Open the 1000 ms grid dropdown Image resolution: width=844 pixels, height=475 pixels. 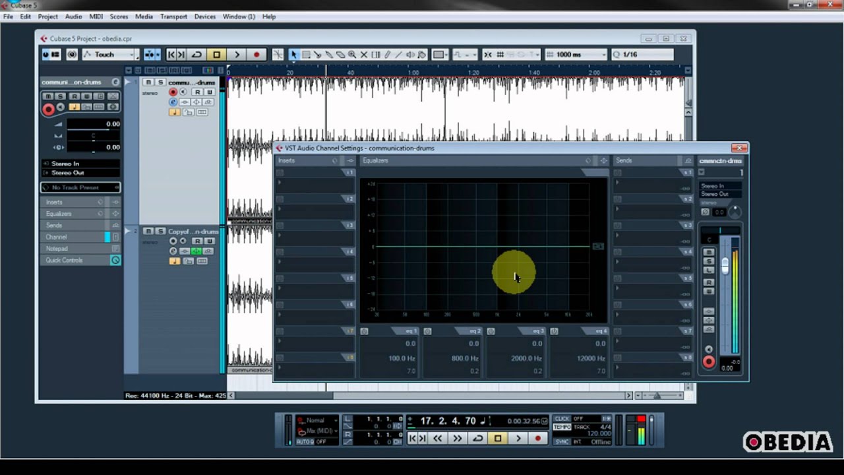[575, 55]
